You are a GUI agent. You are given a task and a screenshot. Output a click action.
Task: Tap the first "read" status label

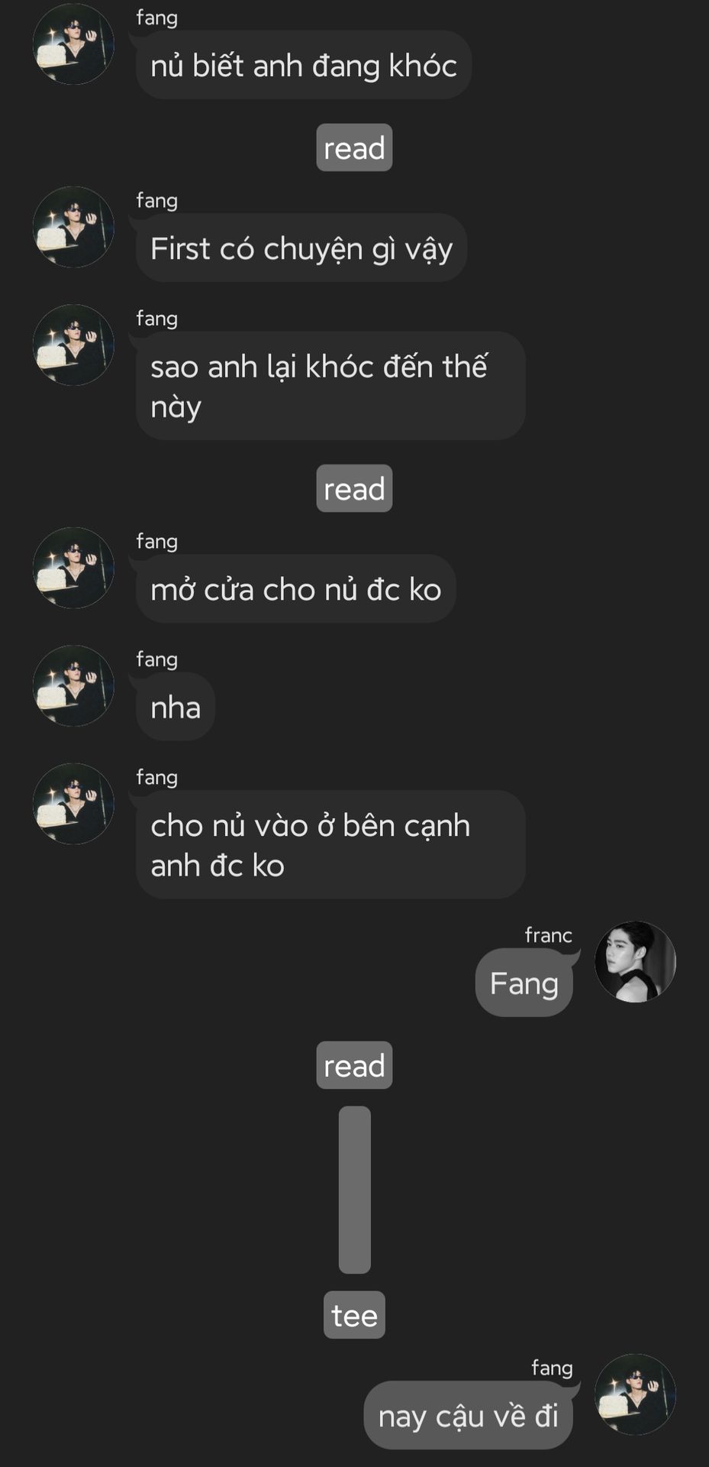point(354,147)
